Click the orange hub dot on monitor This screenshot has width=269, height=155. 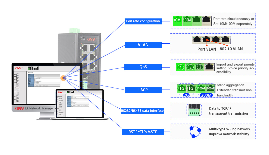[x=63, y=78]
